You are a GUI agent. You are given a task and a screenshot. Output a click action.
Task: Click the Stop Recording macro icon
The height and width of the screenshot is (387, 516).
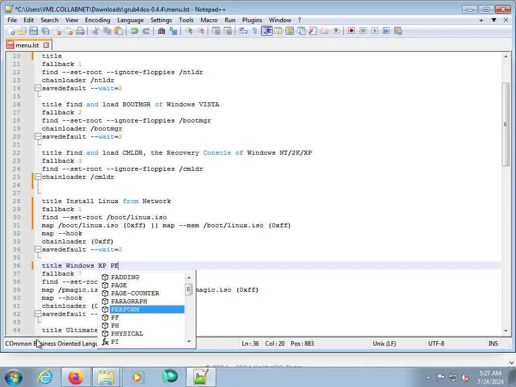tap(363, 31)
